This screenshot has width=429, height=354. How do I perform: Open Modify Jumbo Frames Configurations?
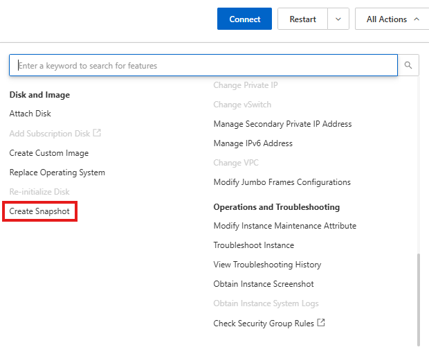tap(282, 182)
